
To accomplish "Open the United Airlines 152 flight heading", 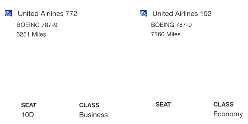I will pos(182,14).
